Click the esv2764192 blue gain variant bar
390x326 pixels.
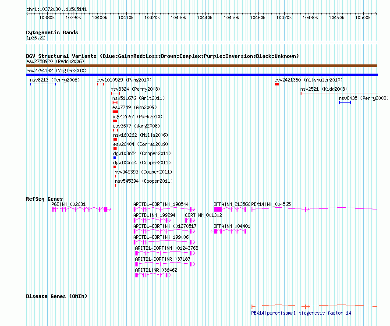pyautogui.click(x=202, y=75)
